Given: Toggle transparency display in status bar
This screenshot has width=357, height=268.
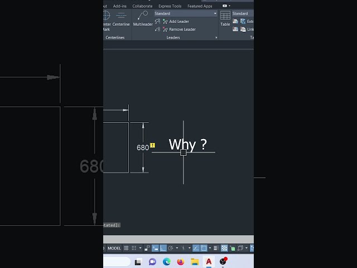Looking at the screenshot, I should (224, 248).
